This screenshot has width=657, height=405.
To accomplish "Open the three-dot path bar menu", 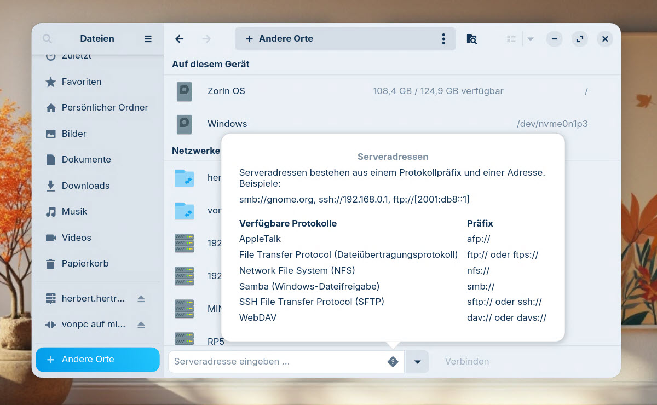I will pyautogui.click(x=443, y=39).
